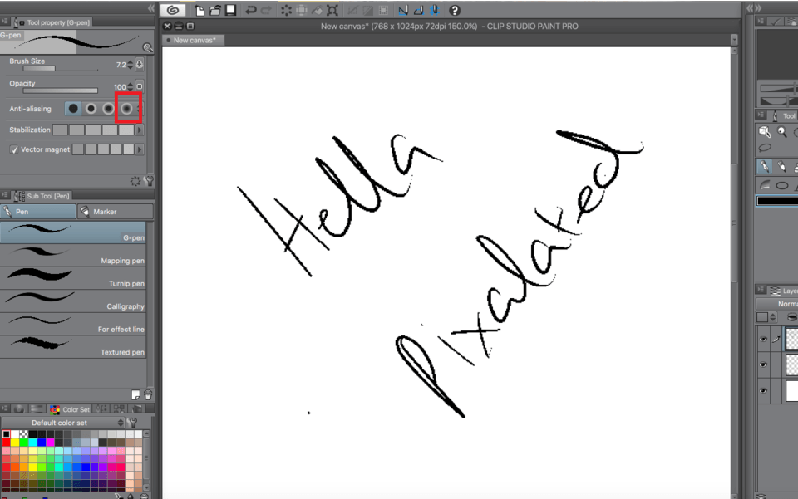Switch to the Marker sub tool tab
798x499 pixels.
(x=115, y=212)
